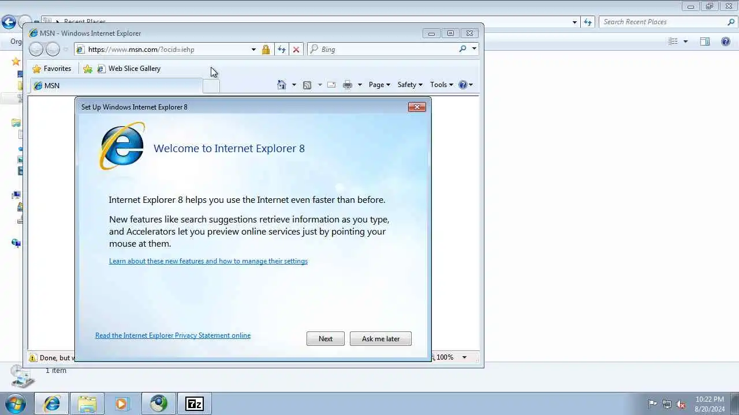Click the red Stop loading button
This screenshot has height=415, width=739.
(x=296, y=50)
